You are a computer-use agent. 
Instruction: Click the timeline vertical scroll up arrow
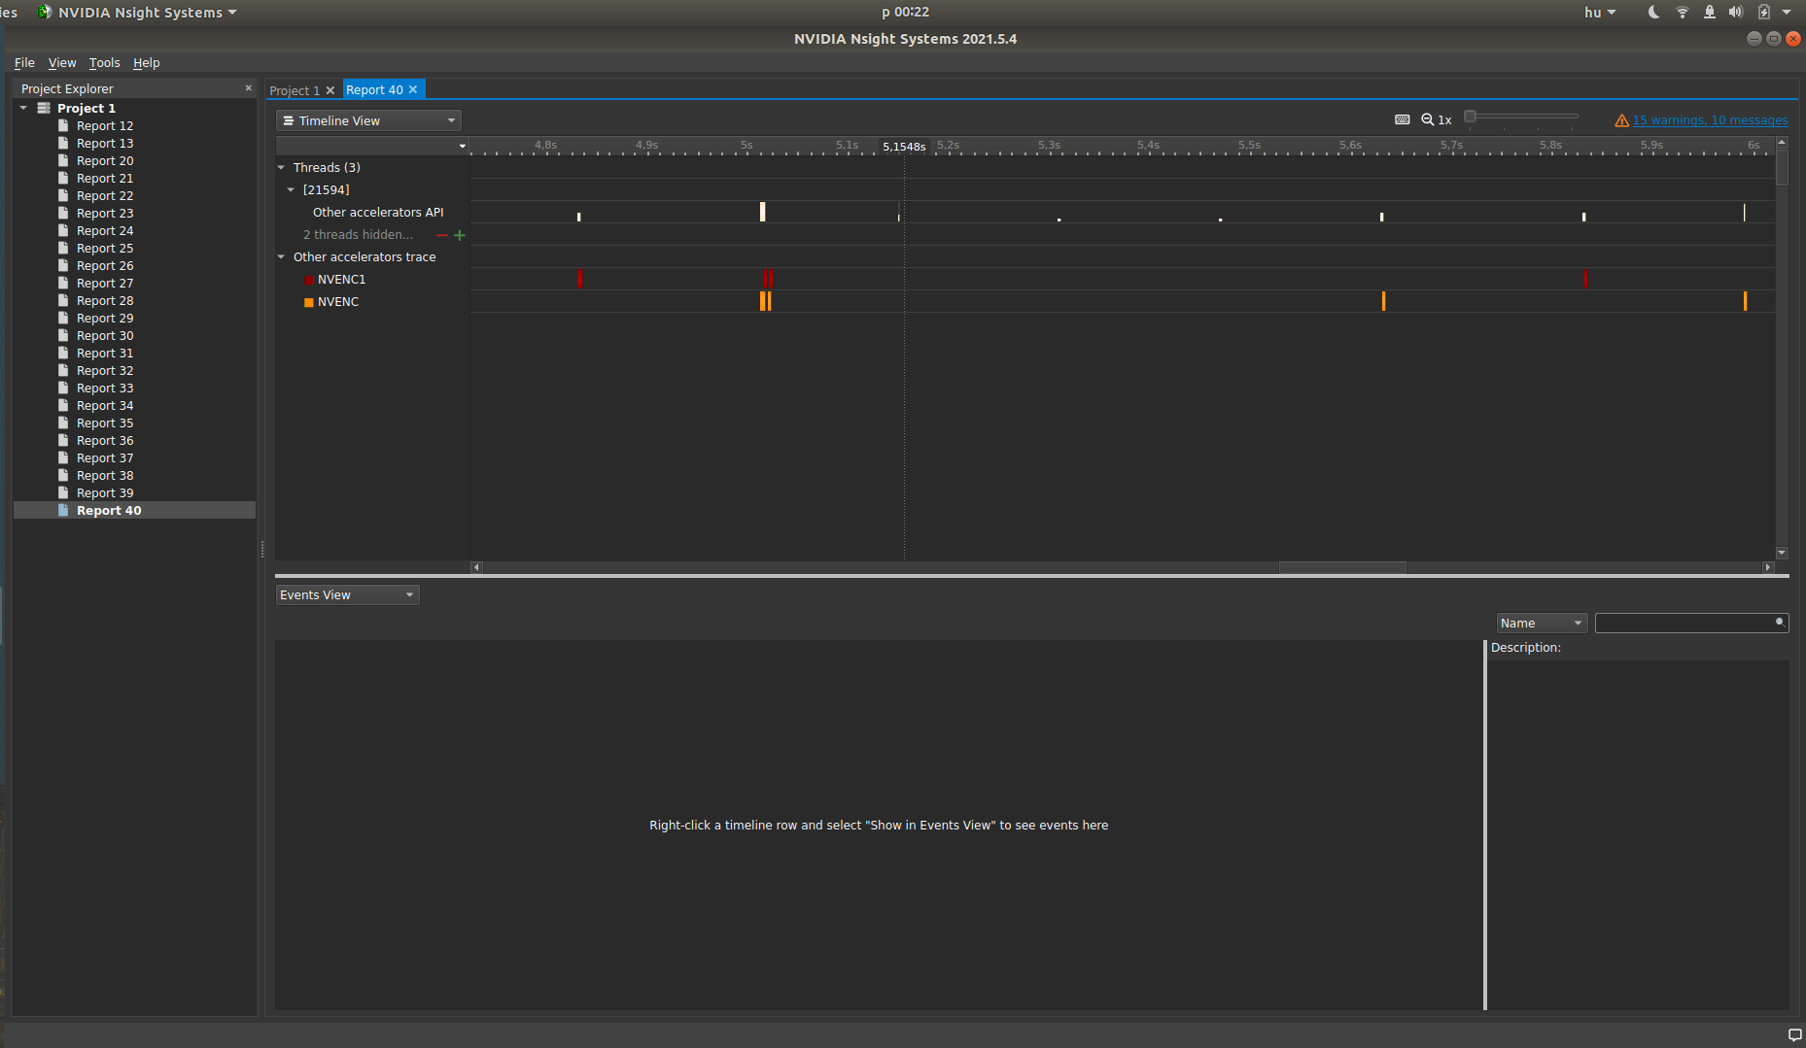pyautogui.click(x=1782, y=143)
